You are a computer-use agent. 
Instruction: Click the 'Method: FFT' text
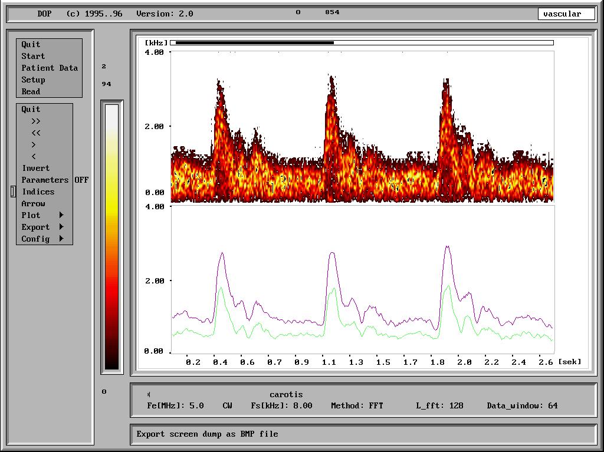click(x=357, y=406)
